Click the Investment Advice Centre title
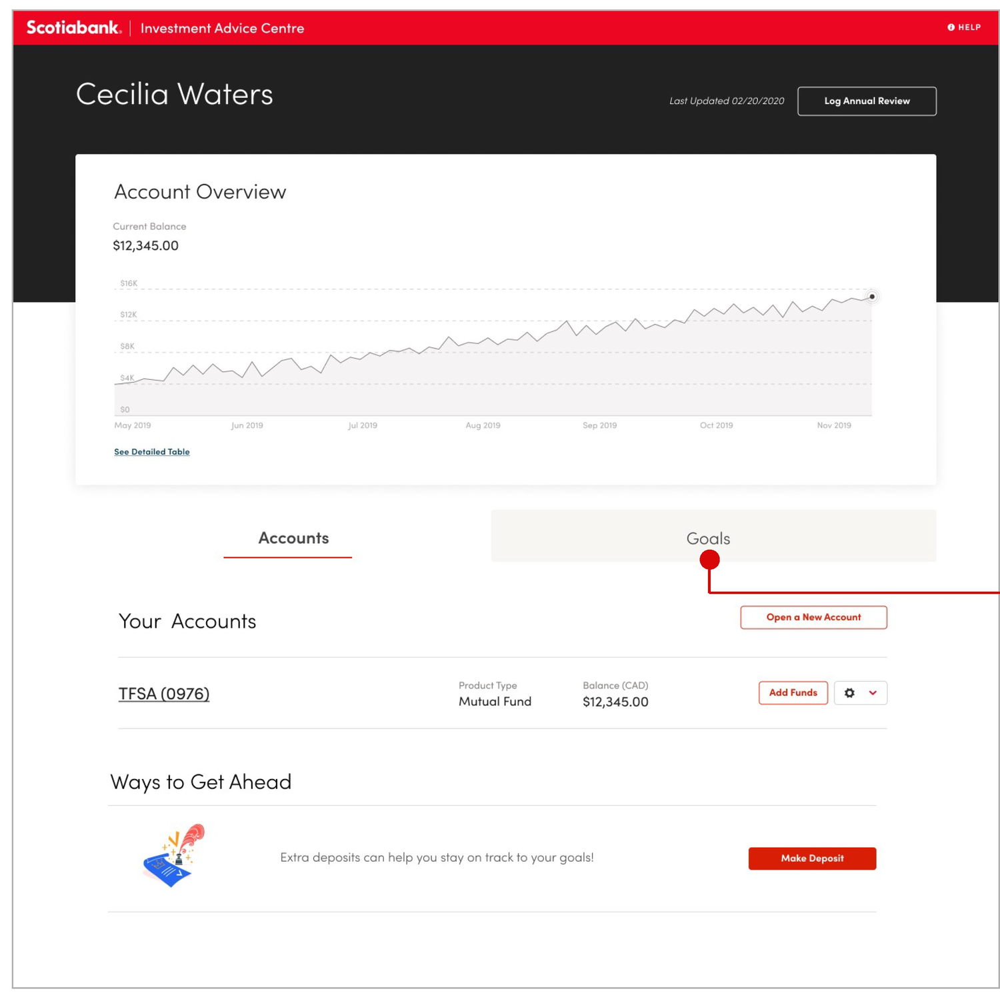 pyautogui.click(x=222, y=28)
